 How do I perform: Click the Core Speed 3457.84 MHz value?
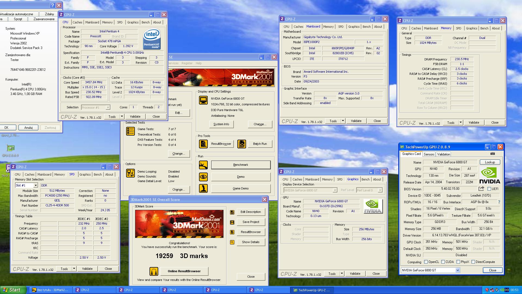click(x=94, y=82)
